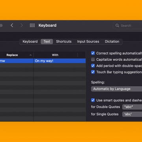Open the Double Quotes style dropdown

132,107
